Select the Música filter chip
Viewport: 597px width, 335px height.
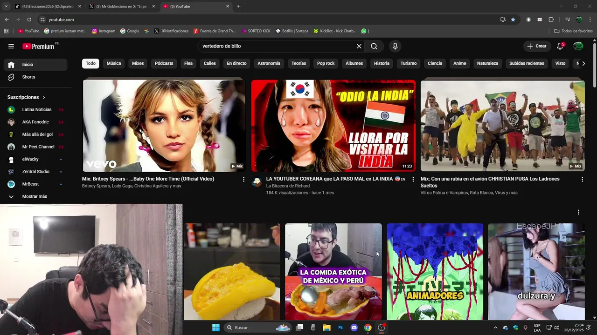pyautogui.click(x=114, y=63)
